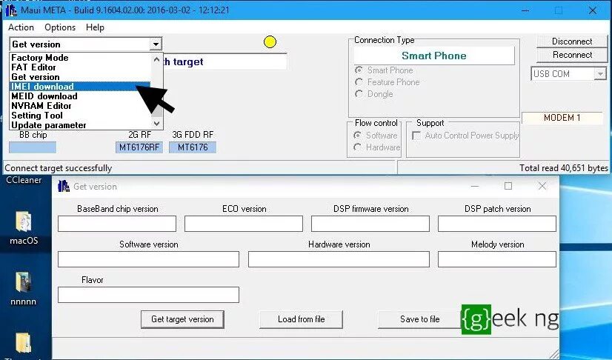Select IMEI download option

click(x=80, y=87)
